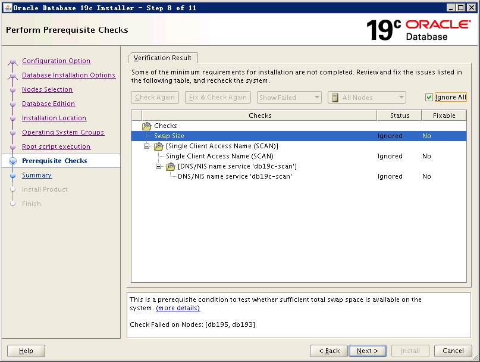Click the Help button
The width and height of the screenshot is (480, 362).
click(x=26, y=351)
